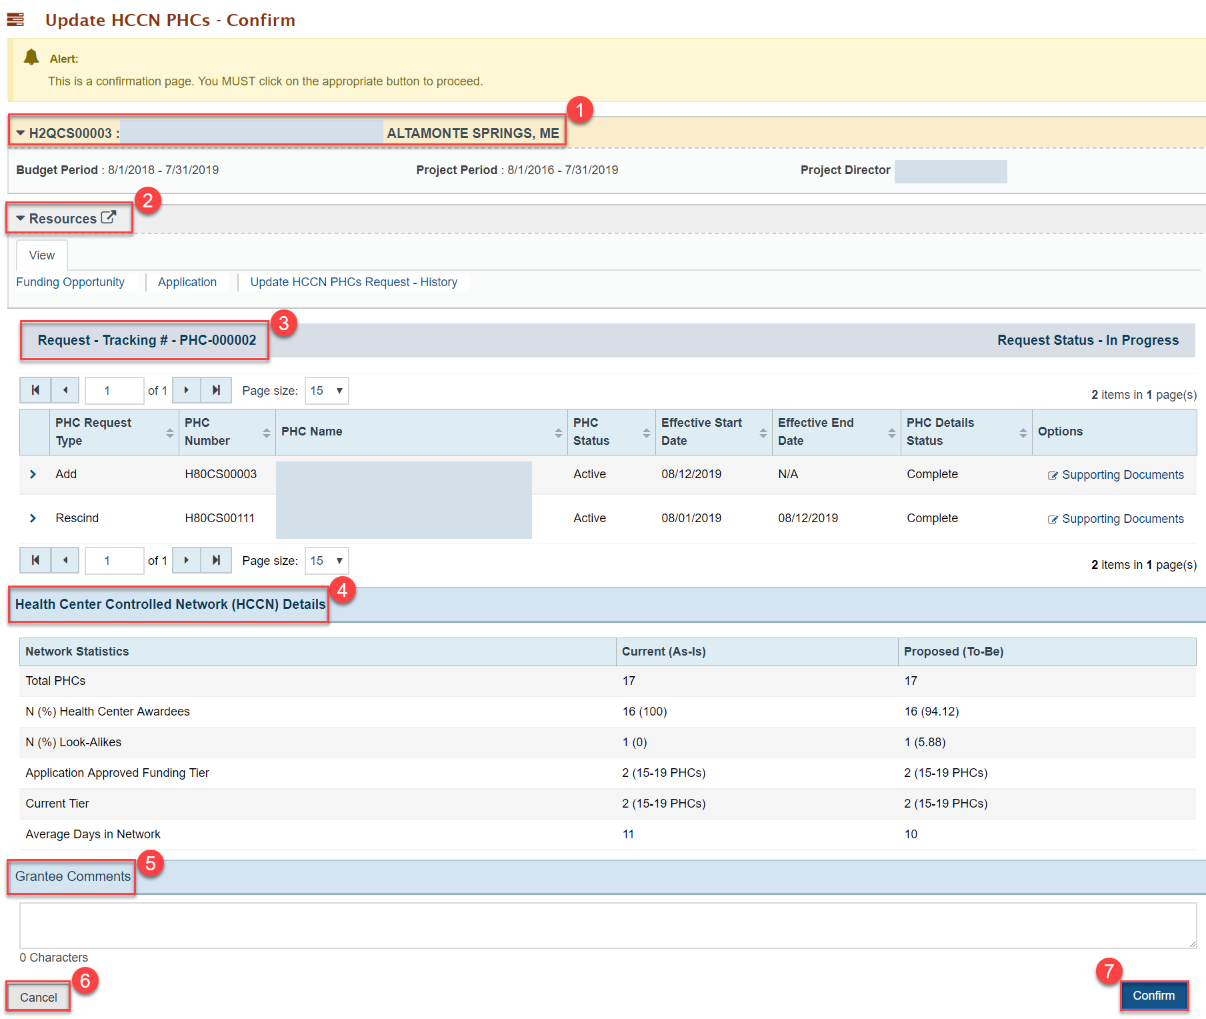
Task: Click the 08/12/2019 effective start date
Action: pos(691,474)
